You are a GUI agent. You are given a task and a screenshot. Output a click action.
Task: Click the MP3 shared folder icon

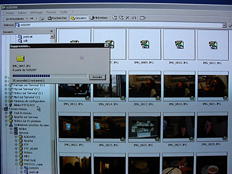click(x=21, y=156)
